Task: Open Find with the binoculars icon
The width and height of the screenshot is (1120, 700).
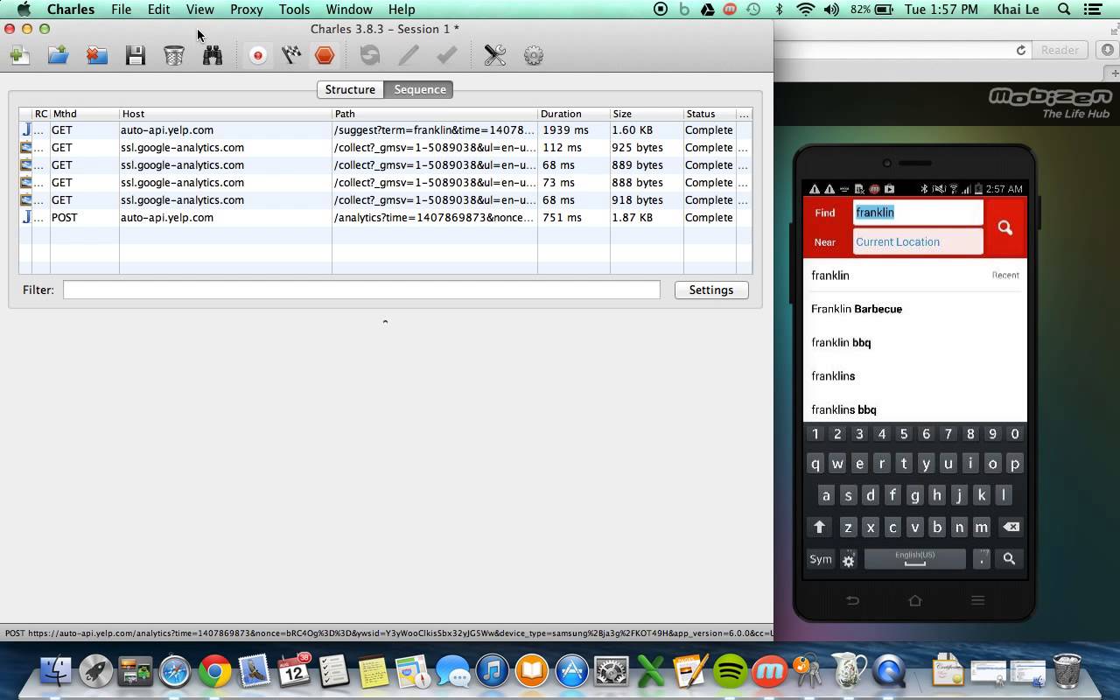Action: point(213,55)
